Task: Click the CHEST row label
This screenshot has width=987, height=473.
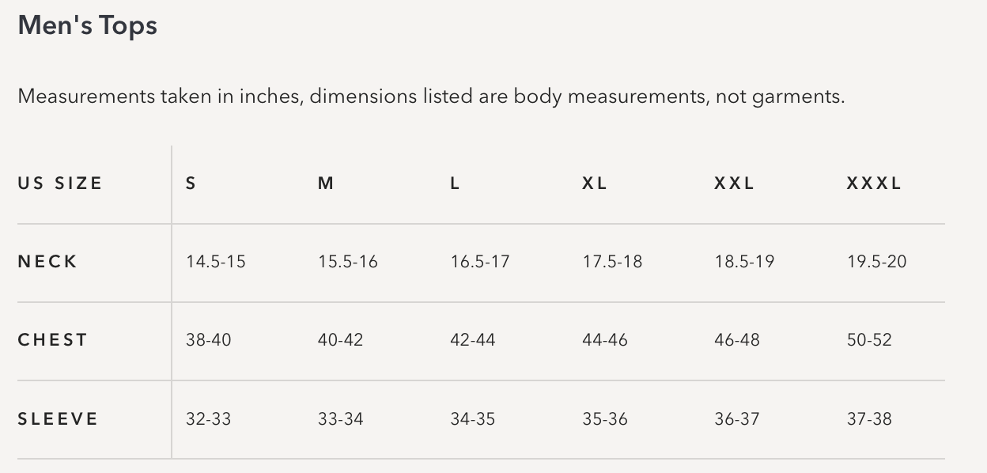Action: click(52, 340)
